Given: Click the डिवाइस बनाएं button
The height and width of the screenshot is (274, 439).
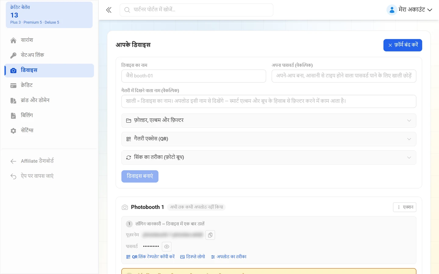Looking at the screenshot, I should [x=140, y=176].
